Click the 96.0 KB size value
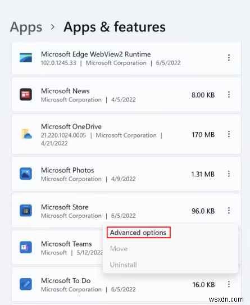Viewport: 250px width, 305px height. click(x=203, y=211)
